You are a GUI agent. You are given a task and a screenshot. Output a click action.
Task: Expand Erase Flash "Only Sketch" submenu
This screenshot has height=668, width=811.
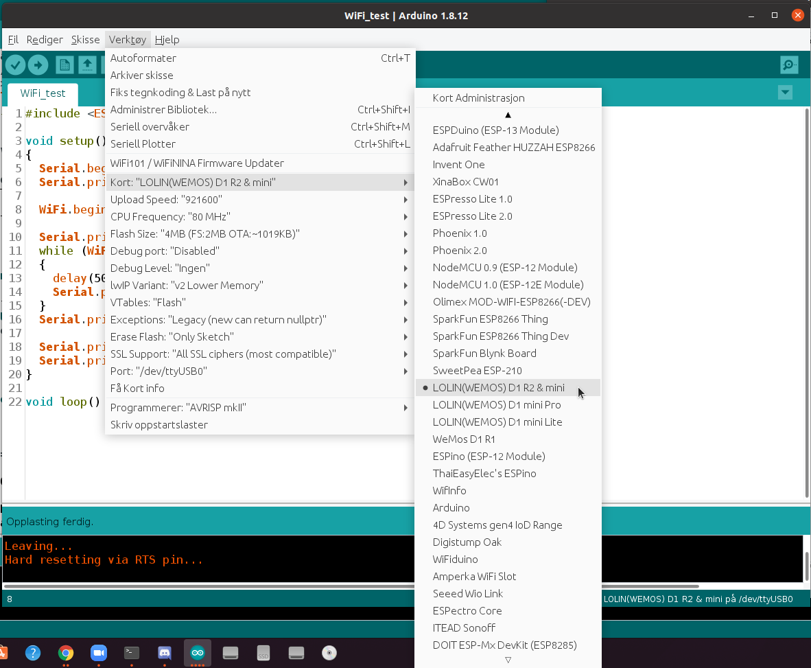click(x=259, y=337)
